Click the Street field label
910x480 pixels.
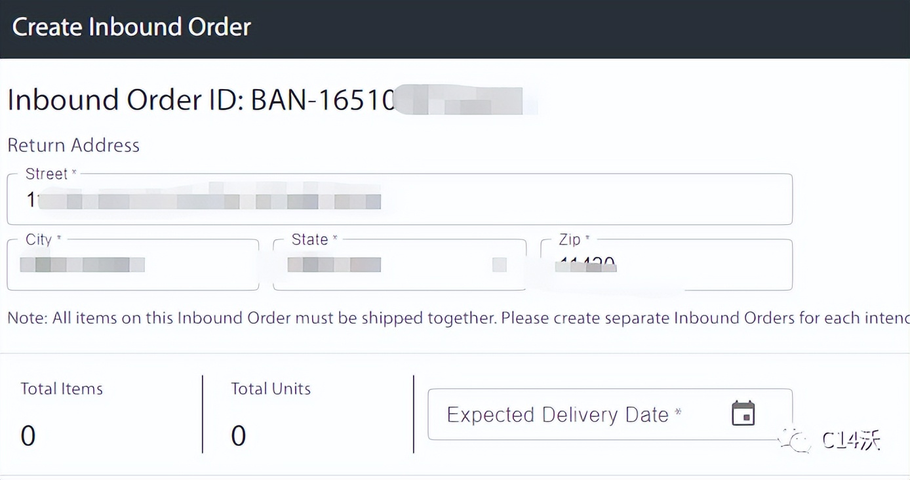[47, 174]
